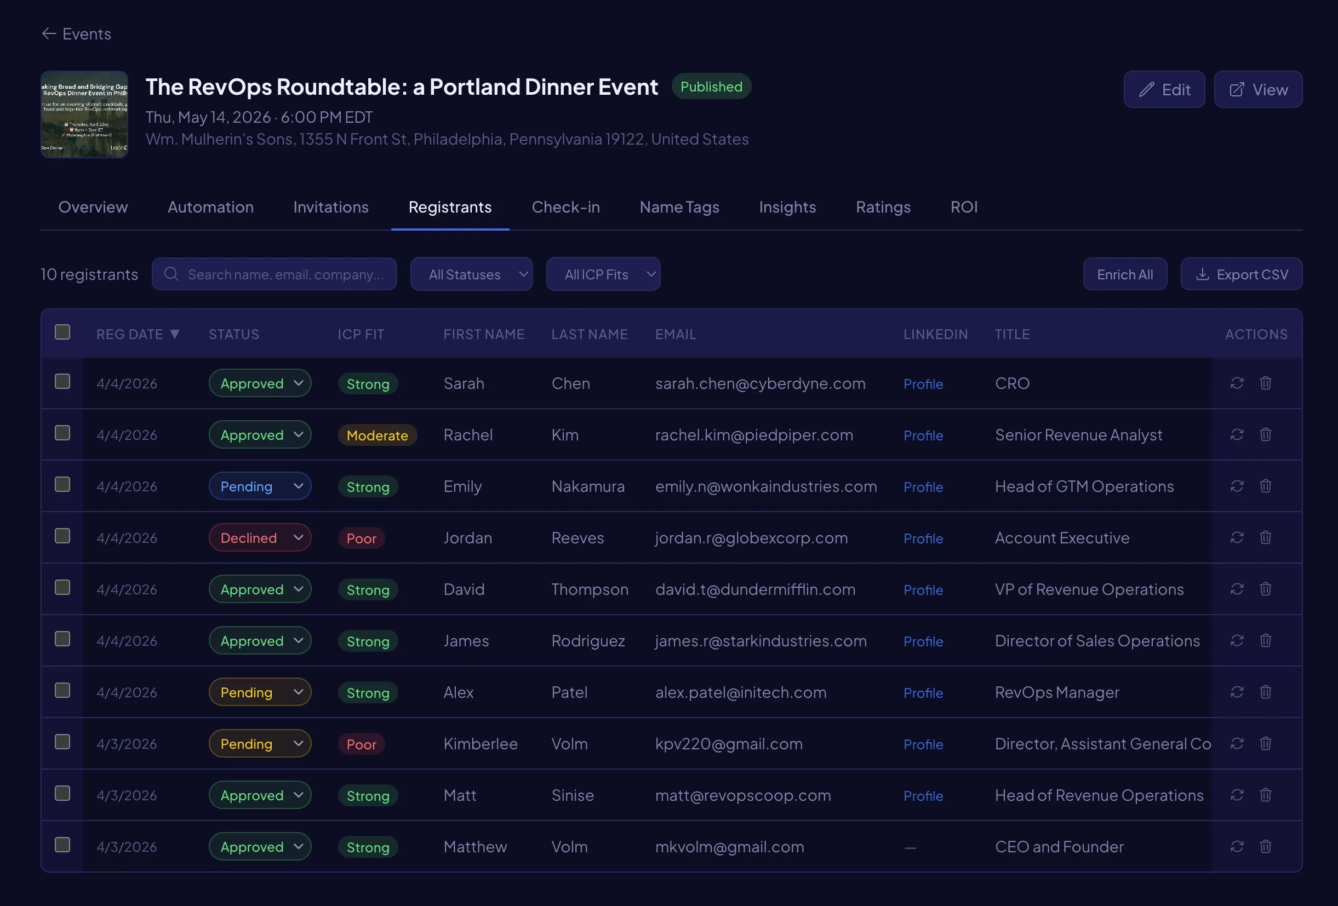Sort by REG DATE column arrow
The height and width of the screenshot is (906, 1338).
tap(175, 334)
